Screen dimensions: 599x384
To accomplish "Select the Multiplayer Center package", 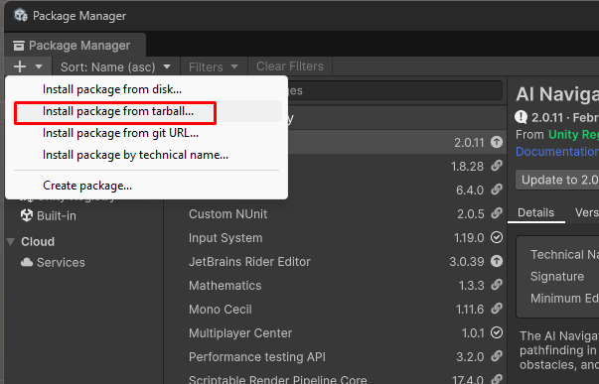I will pyautogui.click(x=240, y=333).
